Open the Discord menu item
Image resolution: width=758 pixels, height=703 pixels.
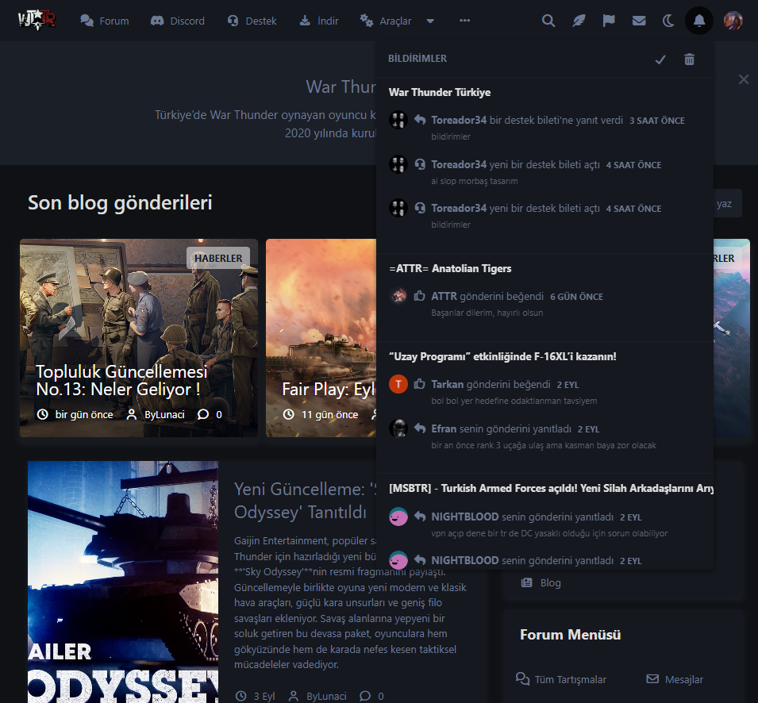pyautogui.click(x=178, y=21)
